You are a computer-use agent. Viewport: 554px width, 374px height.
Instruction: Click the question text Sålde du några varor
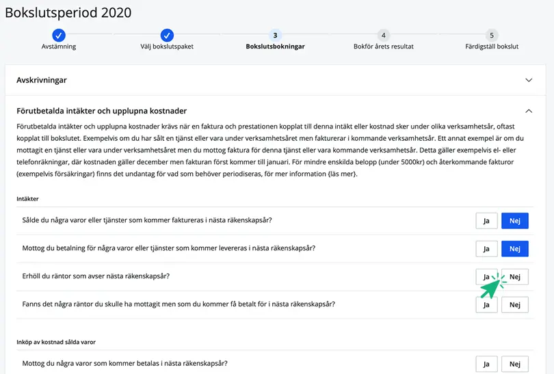pyautogui.click(x=147, y=220)
